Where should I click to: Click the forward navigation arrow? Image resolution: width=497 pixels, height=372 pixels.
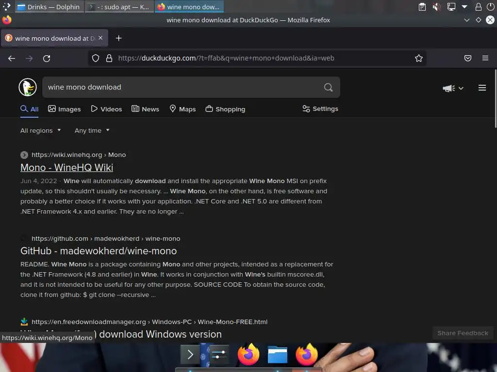(x=29, y=58)
